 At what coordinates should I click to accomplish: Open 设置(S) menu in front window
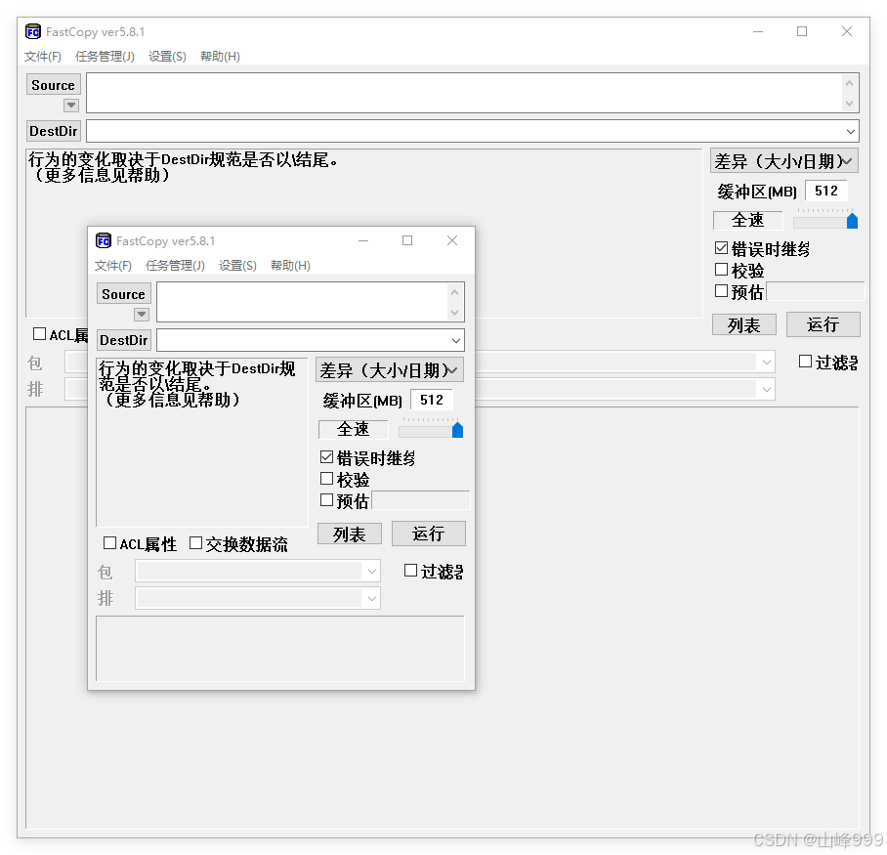(237, 266)
